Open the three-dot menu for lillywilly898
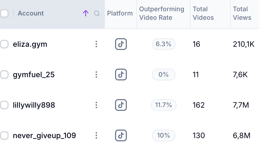Image resolution: width=259 pixels, height=148 pixels. (x=96, y=105)
